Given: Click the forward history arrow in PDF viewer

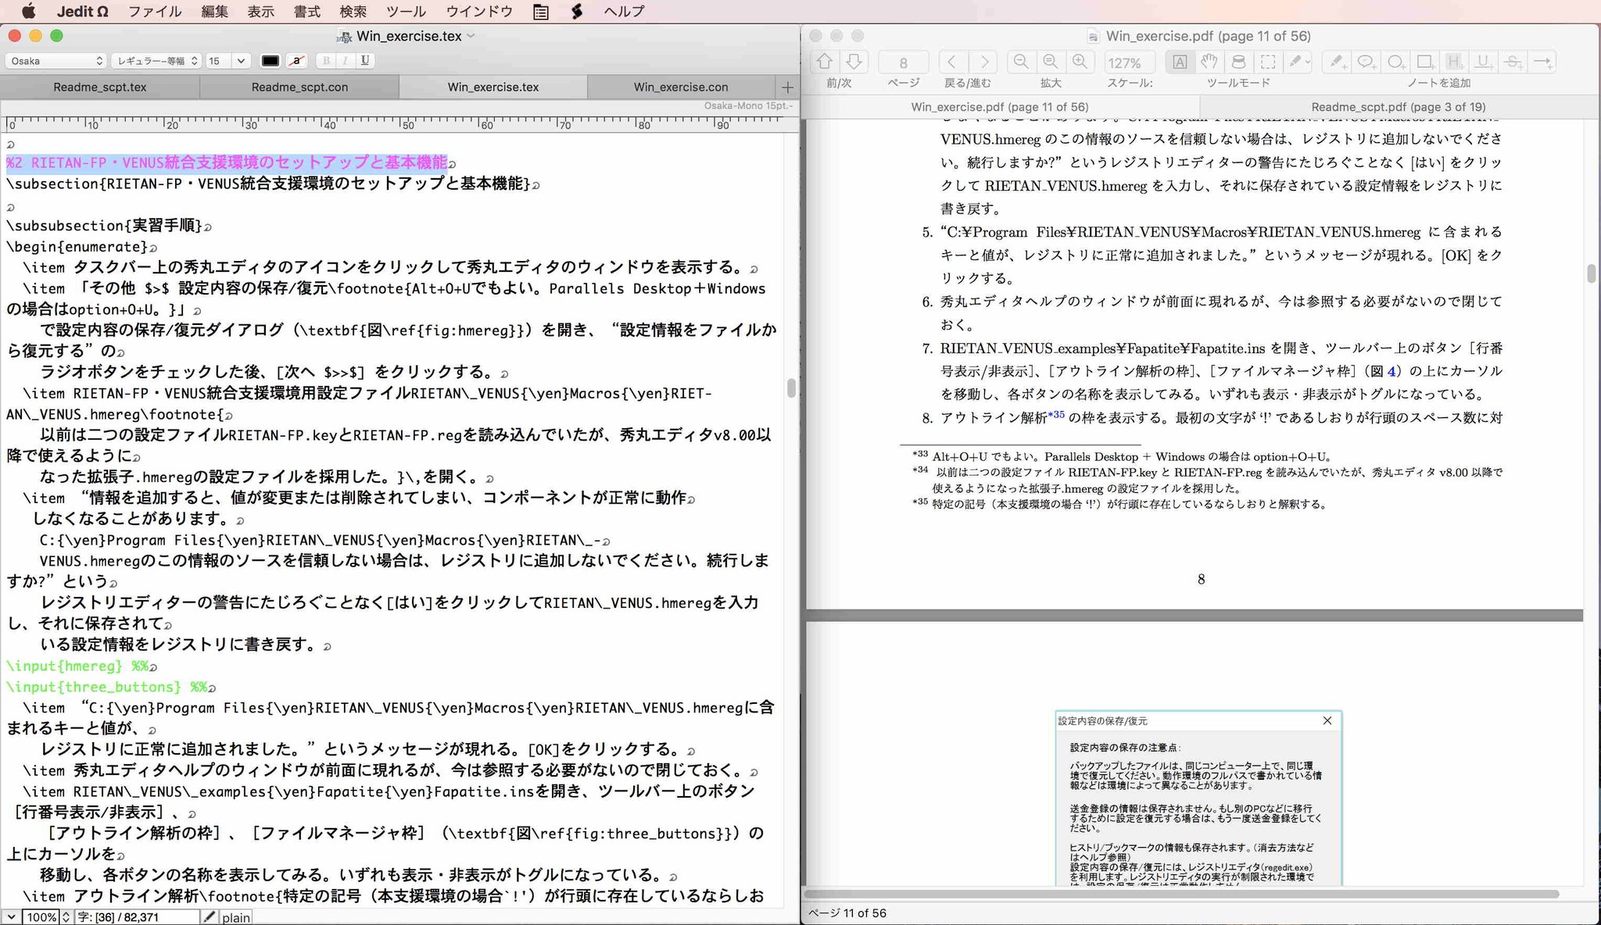Looking at the screenshot, I should [x=983, y=62].
